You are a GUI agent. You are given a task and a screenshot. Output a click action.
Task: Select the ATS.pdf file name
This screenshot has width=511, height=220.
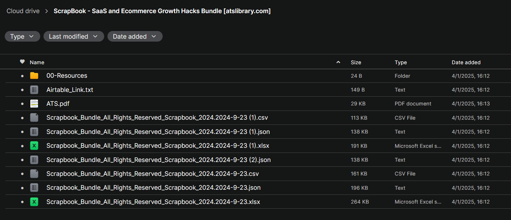coord(58,104)
